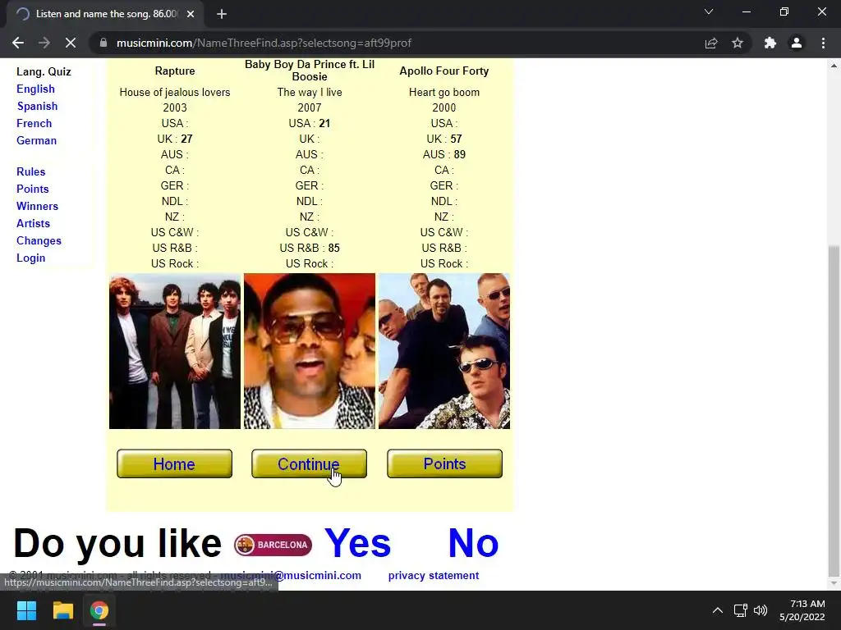The height and width of the screenshot is (630, 841).
Task: Click the 'UK : 27' chart entry
Action: 175,139
